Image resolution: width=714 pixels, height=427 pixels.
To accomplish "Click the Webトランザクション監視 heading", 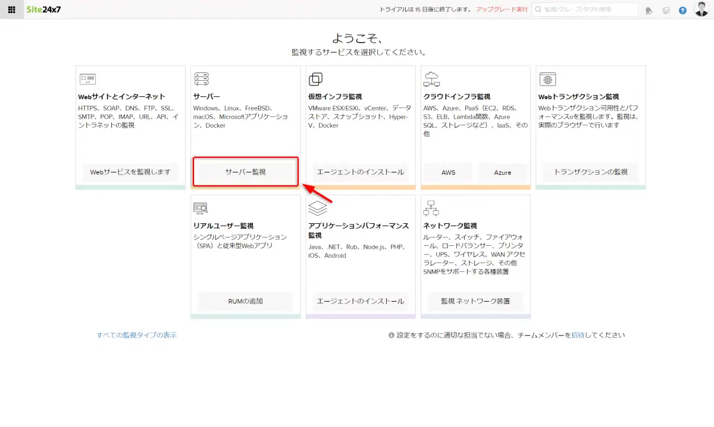I will [x=579, y=97].
